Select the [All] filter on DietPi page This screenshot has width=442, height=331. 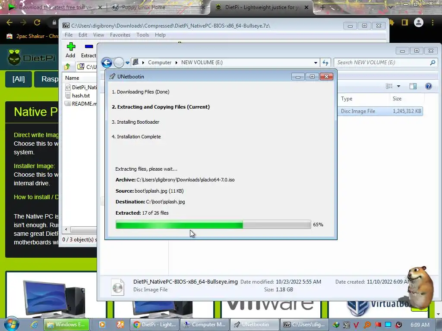[19, 79]
